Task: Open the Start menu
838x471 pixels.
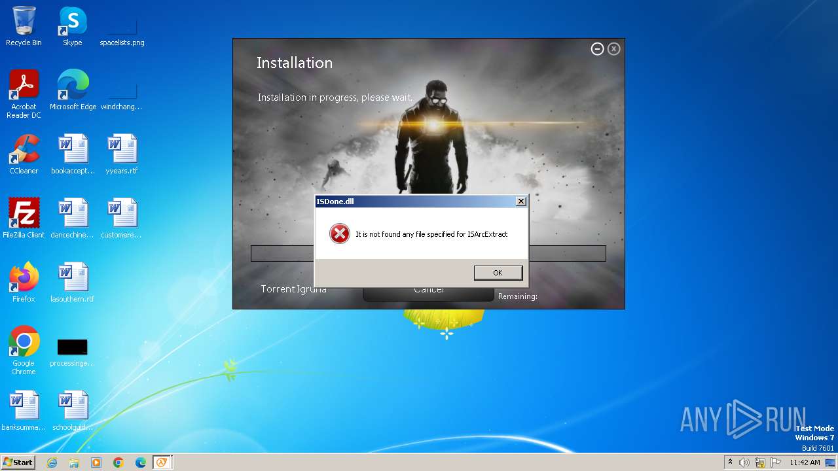Action: click(18, 462)
